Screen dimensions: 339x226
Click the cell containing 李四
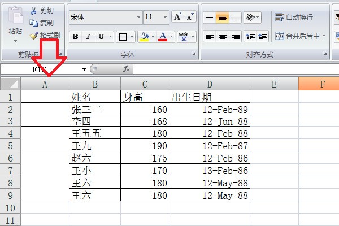tap(95, 121)
